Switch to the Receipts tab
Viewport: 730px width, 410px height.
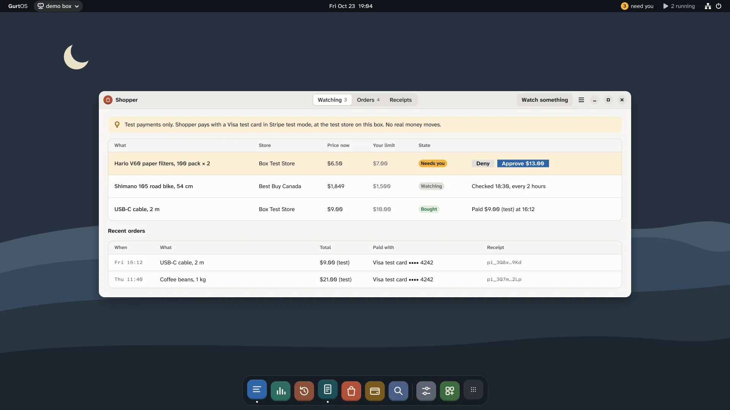[x=401, y=100]
